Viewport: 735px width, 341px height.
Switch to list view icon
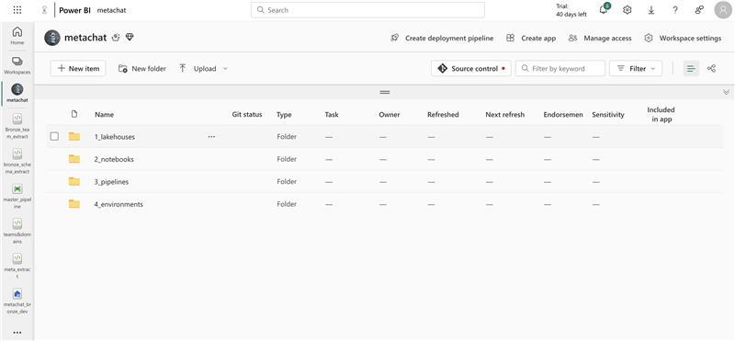[691, 69]
